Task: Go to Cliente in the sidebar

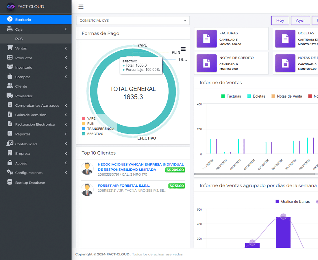Action: tap(21, 86)
